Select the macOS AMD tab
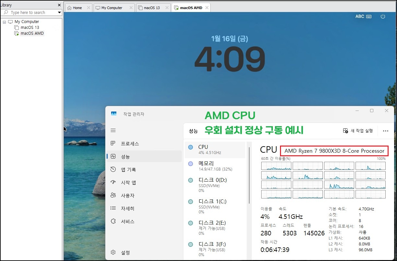397x261 pixels. (x=191, y=8)
